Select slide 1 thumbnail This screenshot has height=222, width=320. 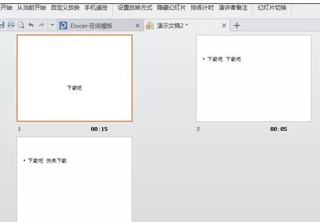click(74, 78)
